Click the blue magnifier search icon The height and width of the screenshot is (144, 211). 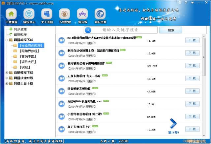tap(88, 30)
